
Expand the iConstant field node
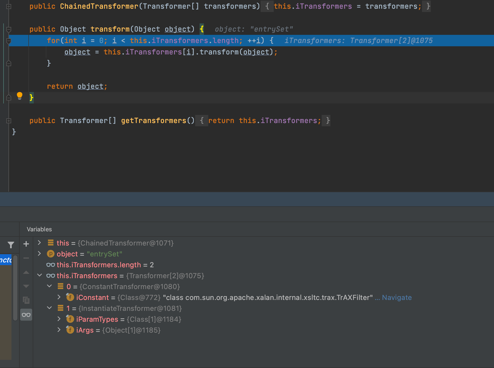tap(59, 297)
